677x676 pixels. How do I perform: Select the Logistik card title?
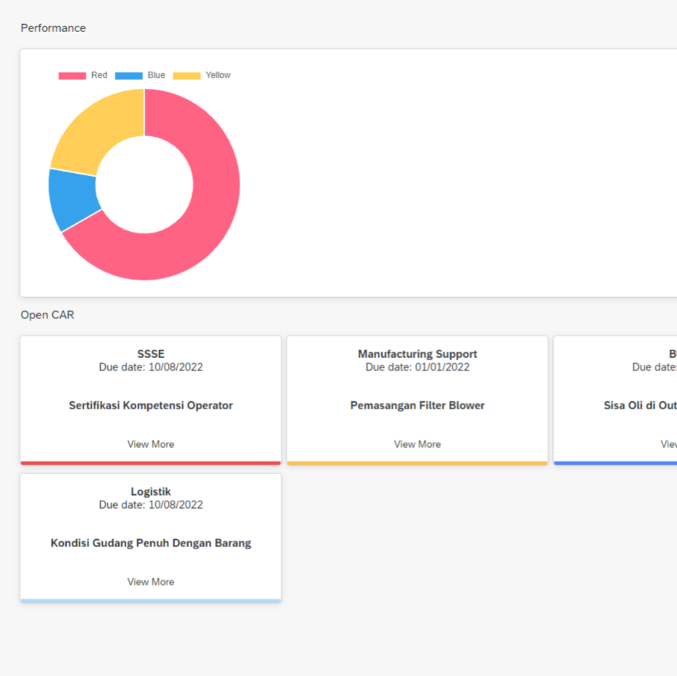coord(151,492)
